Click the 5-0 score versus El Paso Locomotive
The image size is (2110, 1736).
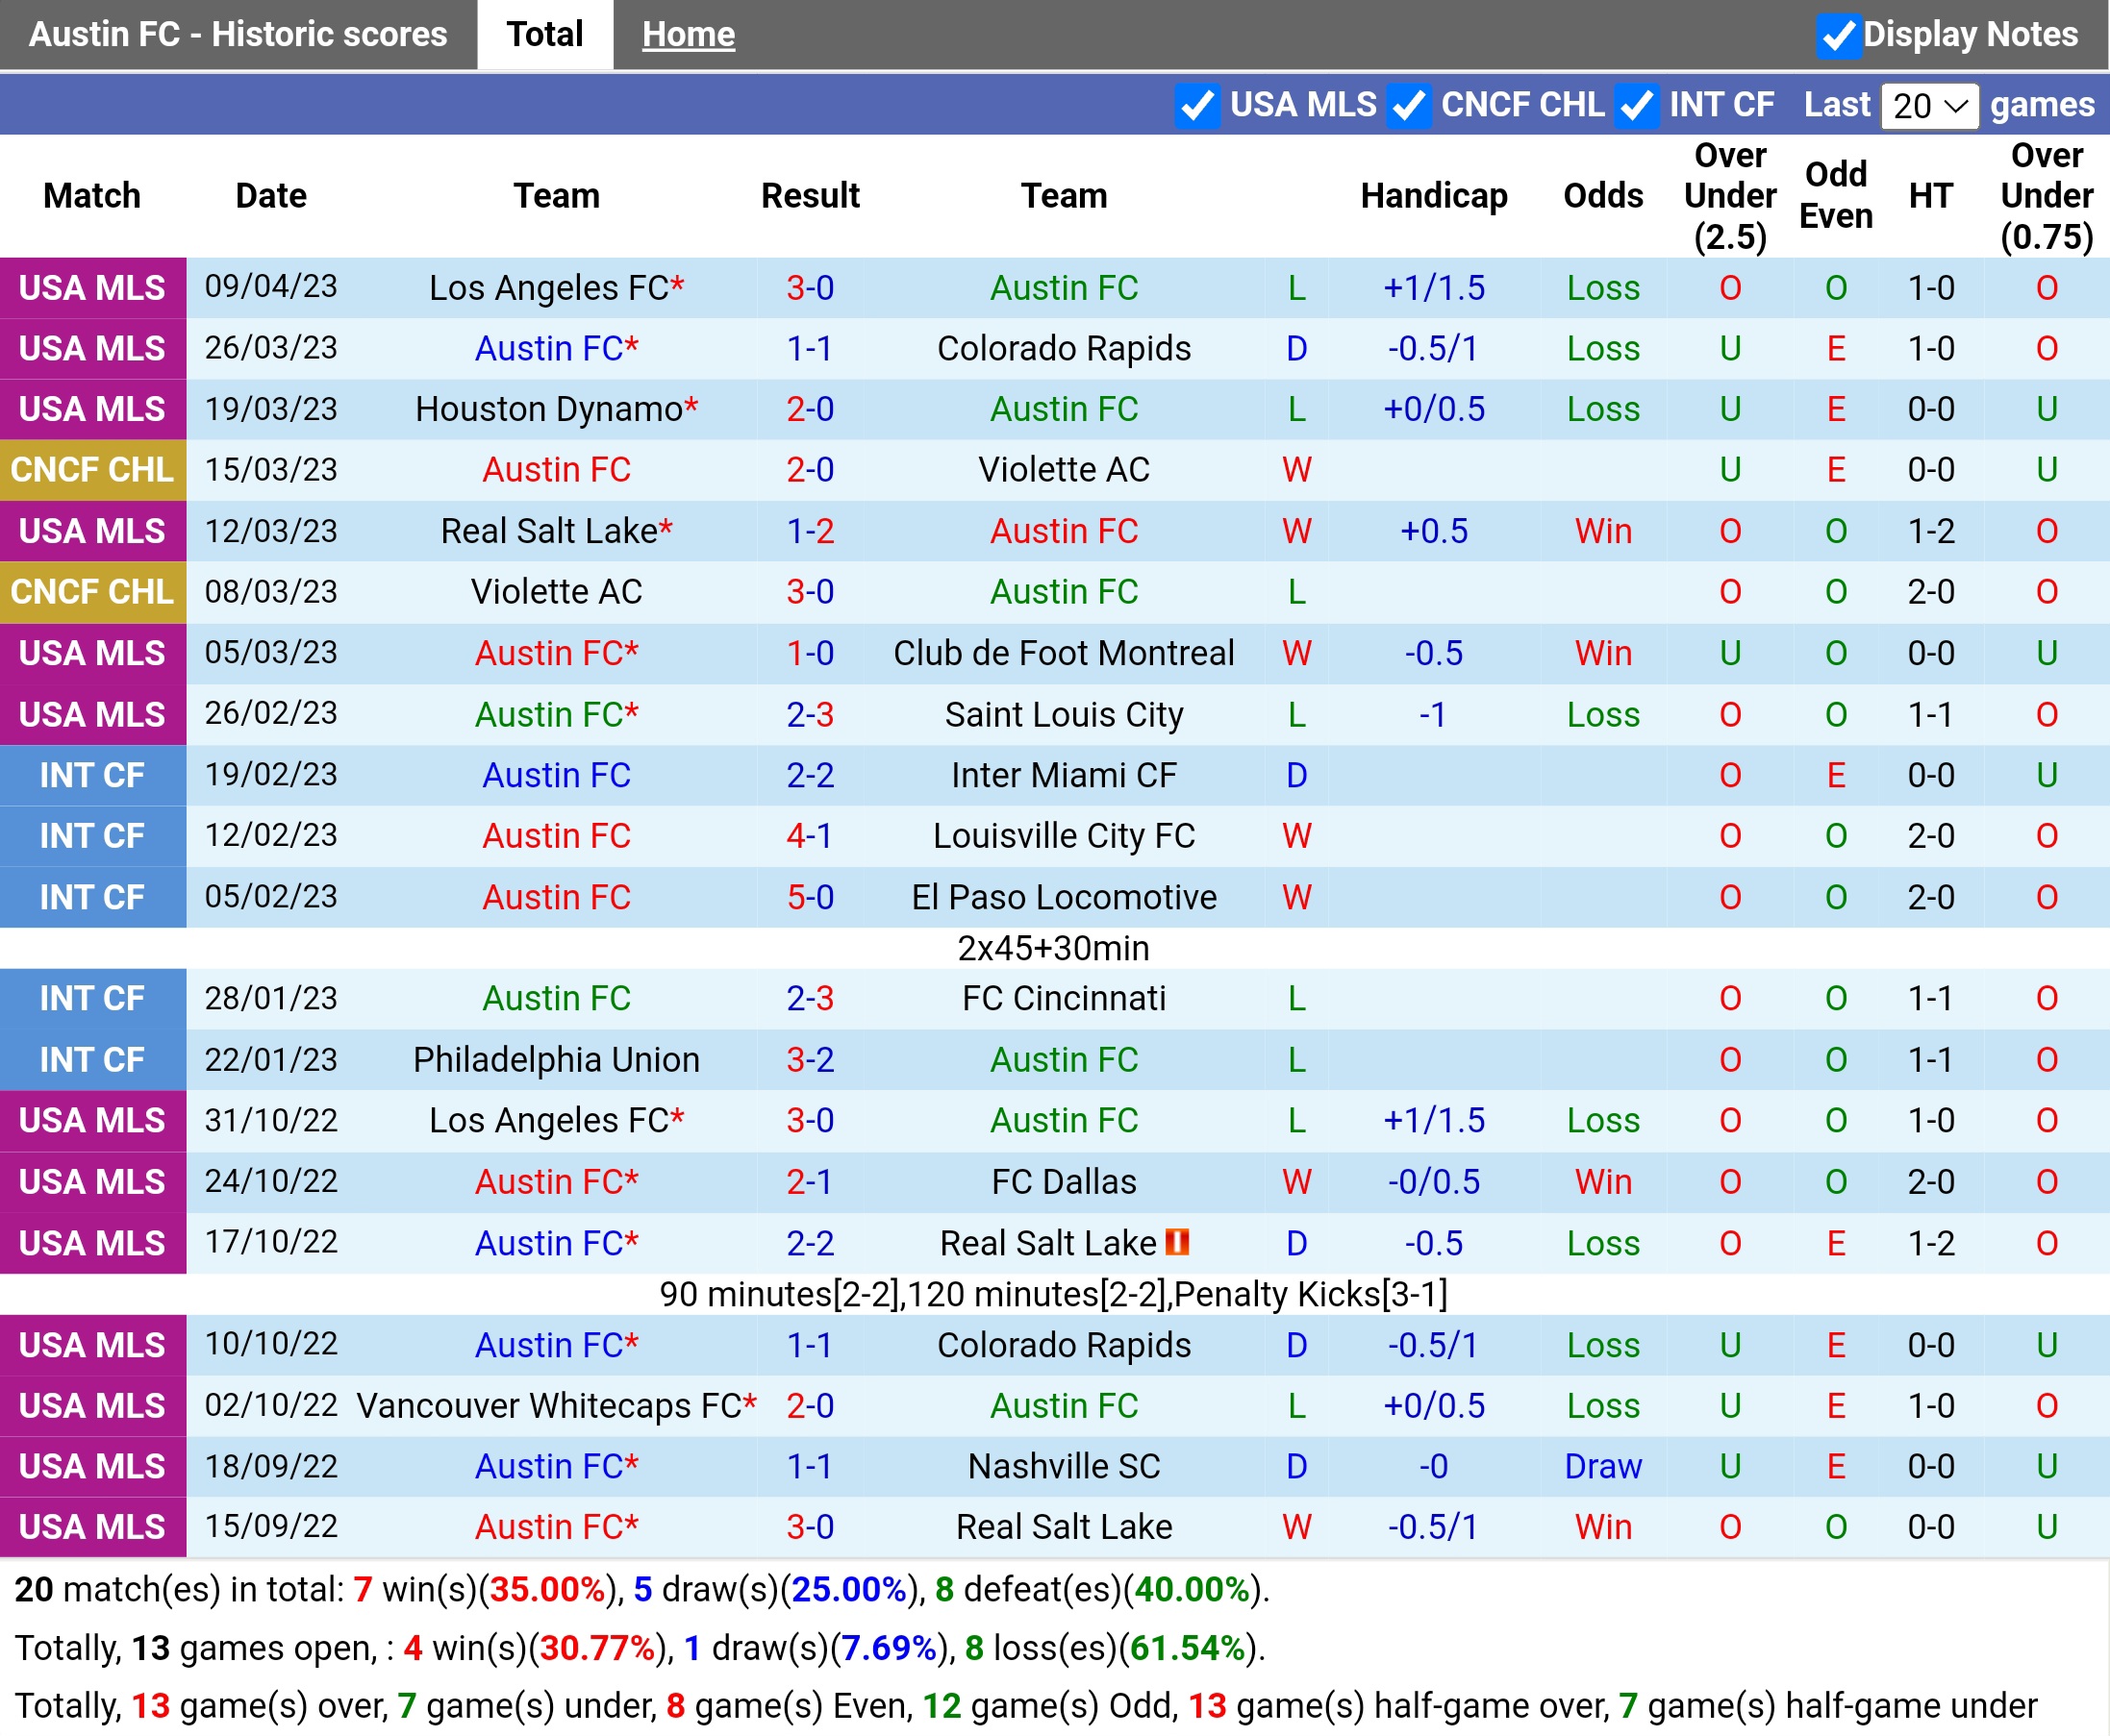pos(810,898)
